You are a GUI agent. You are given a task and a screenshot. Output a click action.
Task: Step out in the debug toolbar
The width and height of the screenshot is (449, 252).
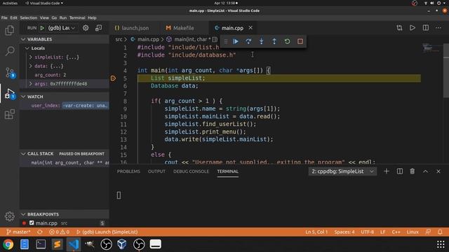click(274, 41)
